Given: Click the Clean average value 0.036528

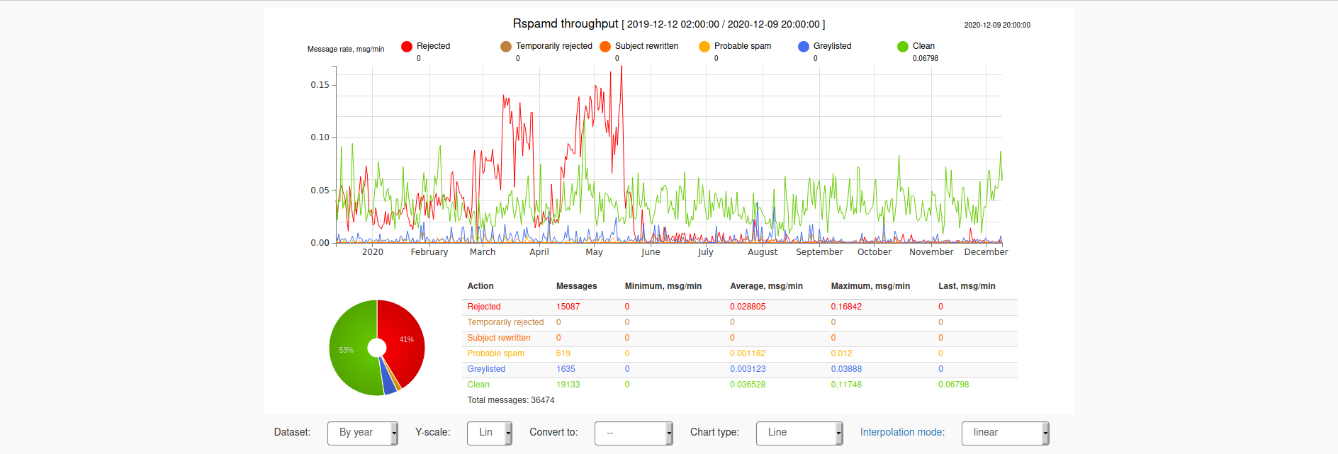Looking at the screenshot, I should point(748,385).
